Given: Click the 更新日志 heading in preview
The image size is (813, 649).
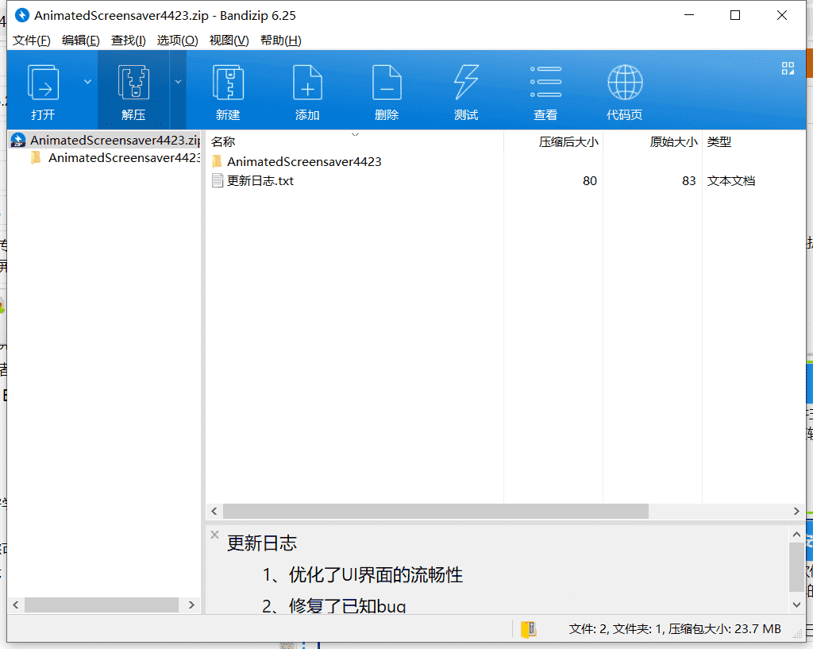Looking at the screenshot, I should pos(262,543).
